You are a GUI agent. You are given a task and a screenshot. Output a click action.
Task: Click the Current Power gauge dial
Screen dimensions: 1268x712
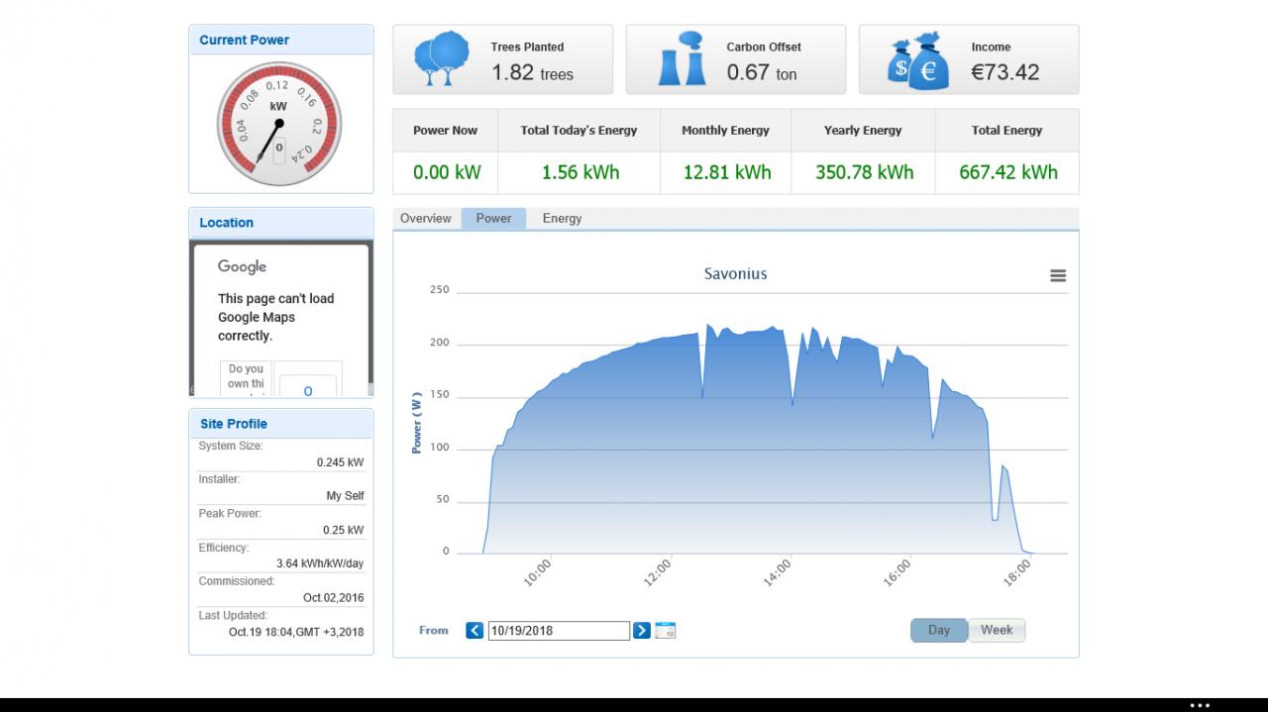(279, 124)
